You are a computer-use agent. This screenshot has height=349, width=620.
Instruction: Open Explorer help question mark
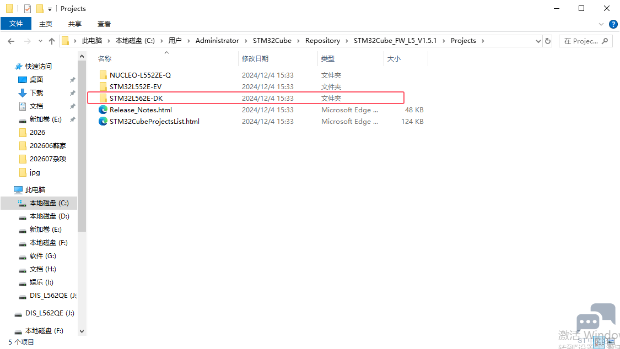tap(613, 24)
